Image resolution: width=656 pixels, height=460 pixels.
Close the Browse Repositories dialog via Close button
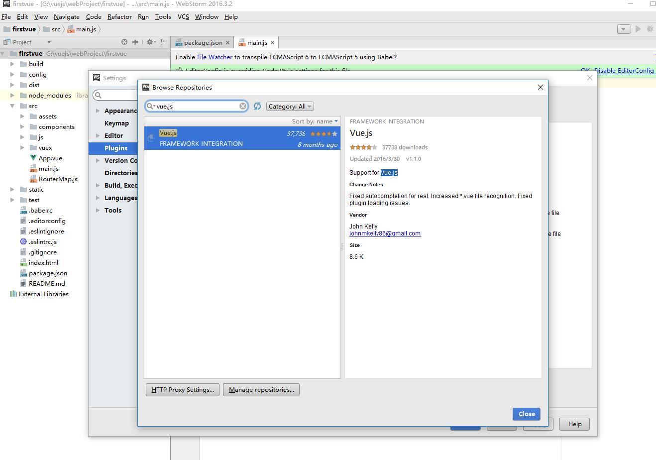526,414
